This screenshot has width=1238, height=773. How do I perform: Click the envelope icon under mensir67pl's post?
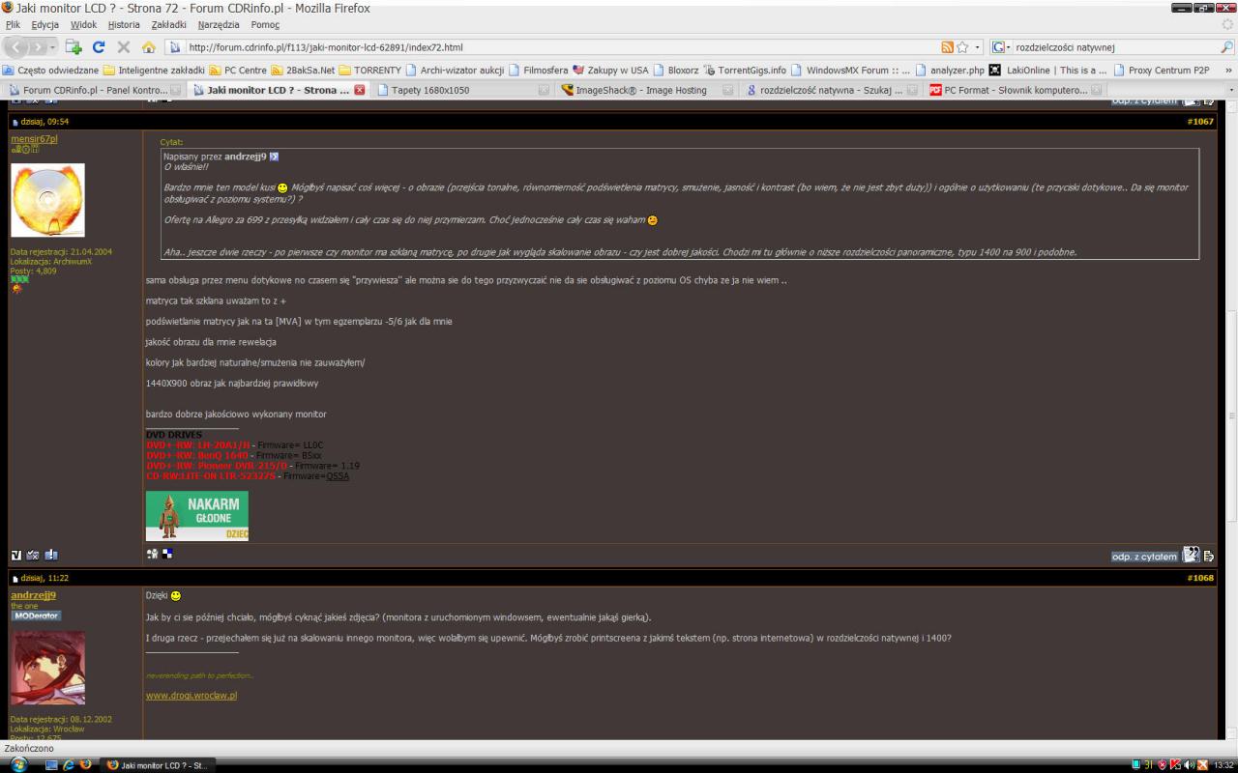click(33, 556)
